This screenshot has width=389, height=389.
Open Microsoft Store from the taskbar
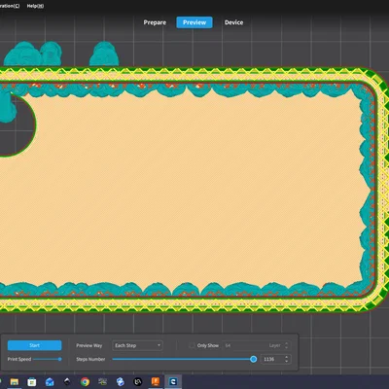point(32,382)
